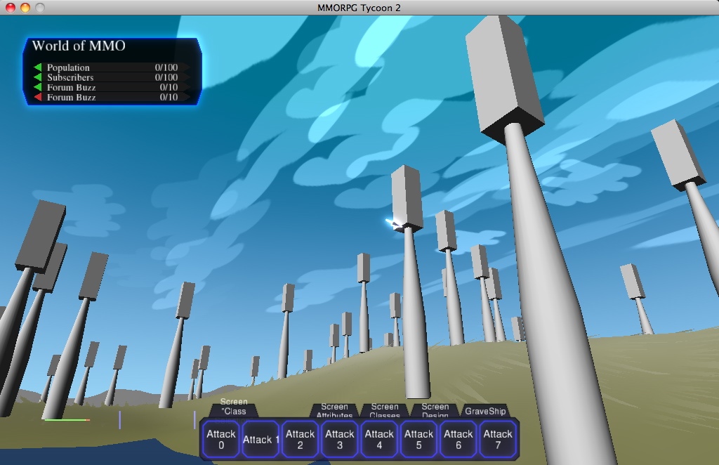
Task: Choose the Attack 5 hotbar slot
Action: click(x=418, y=439)
